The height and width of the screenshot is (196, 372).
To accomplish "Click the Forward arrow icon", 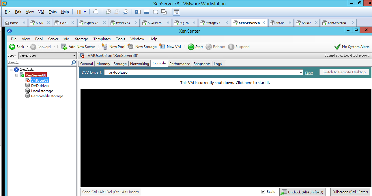I will click(33, 47).
